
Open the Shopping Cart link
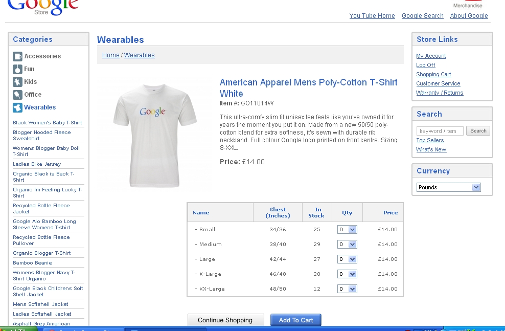tap(433, 75)
